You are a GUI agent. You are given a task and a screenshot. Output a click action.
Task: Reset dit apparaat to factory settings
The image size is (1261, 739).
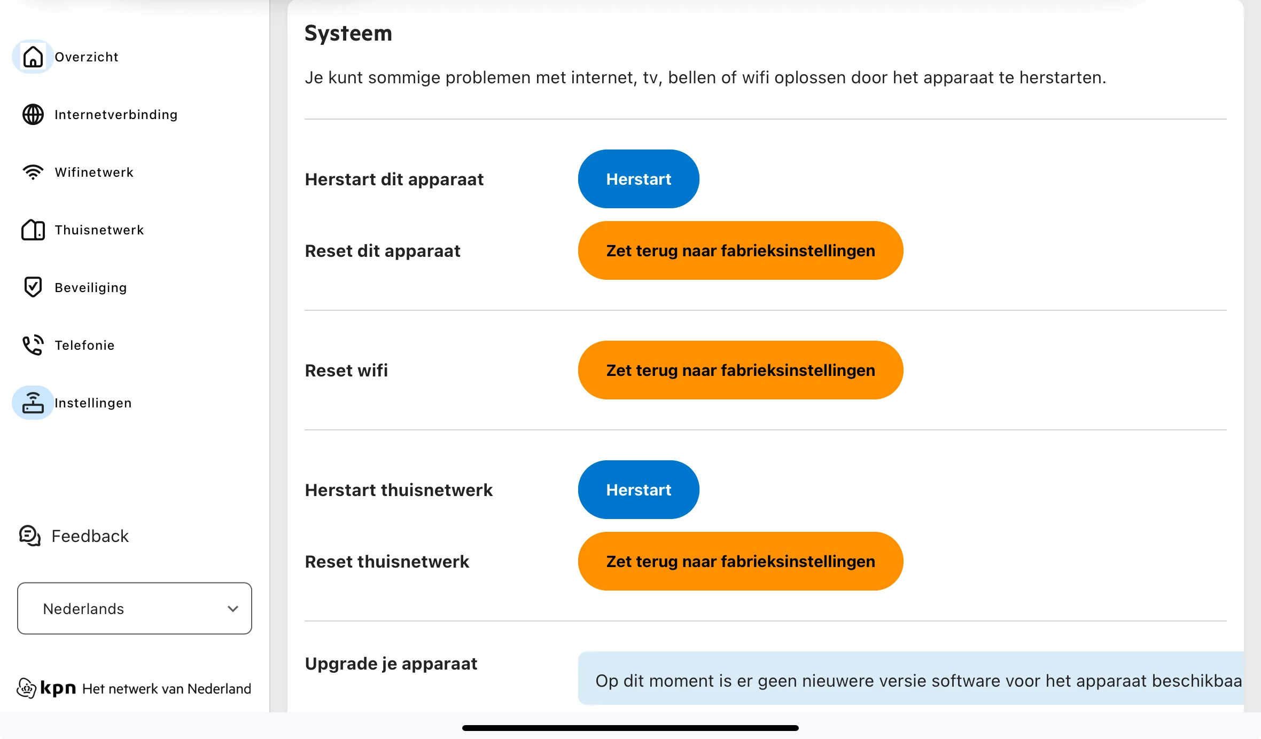point(740,250)
